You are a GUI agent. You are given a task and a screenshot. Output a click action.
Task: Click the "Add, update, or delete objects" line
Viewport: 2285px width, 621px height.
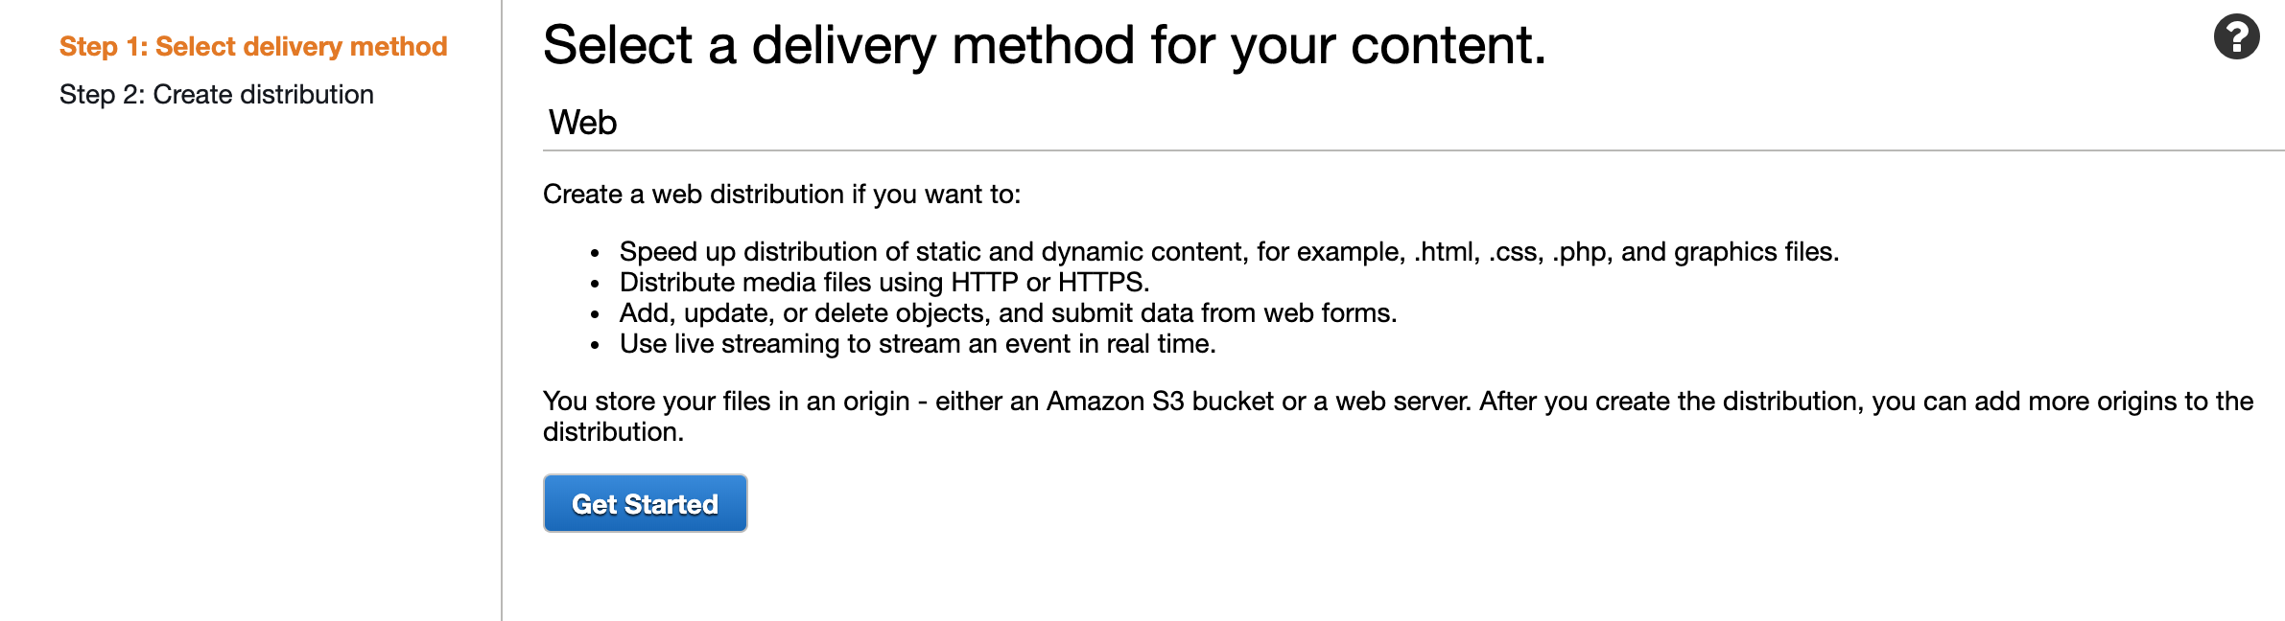click(1007, 313)
